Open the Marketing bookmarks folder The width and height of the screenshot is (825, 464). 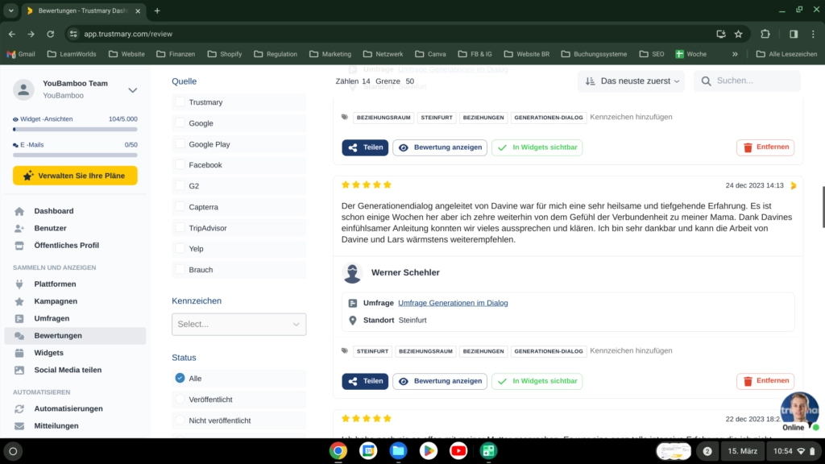pos(330,54)
